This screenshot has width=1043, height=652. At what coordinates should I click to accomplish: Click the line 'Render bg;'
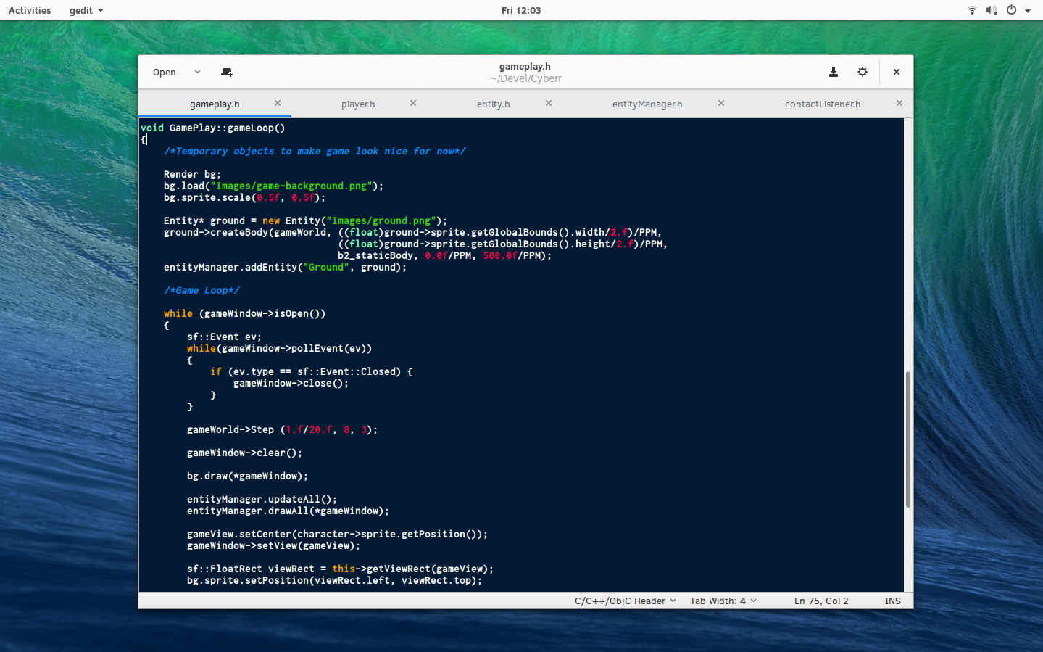click(x=192, y=175)
